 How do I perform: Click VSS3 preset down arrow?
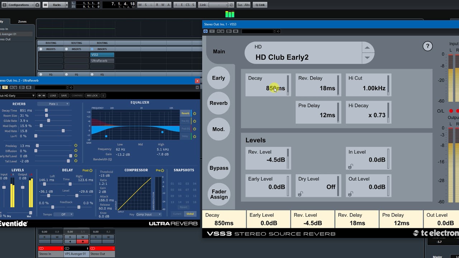(x=367, y=57)
